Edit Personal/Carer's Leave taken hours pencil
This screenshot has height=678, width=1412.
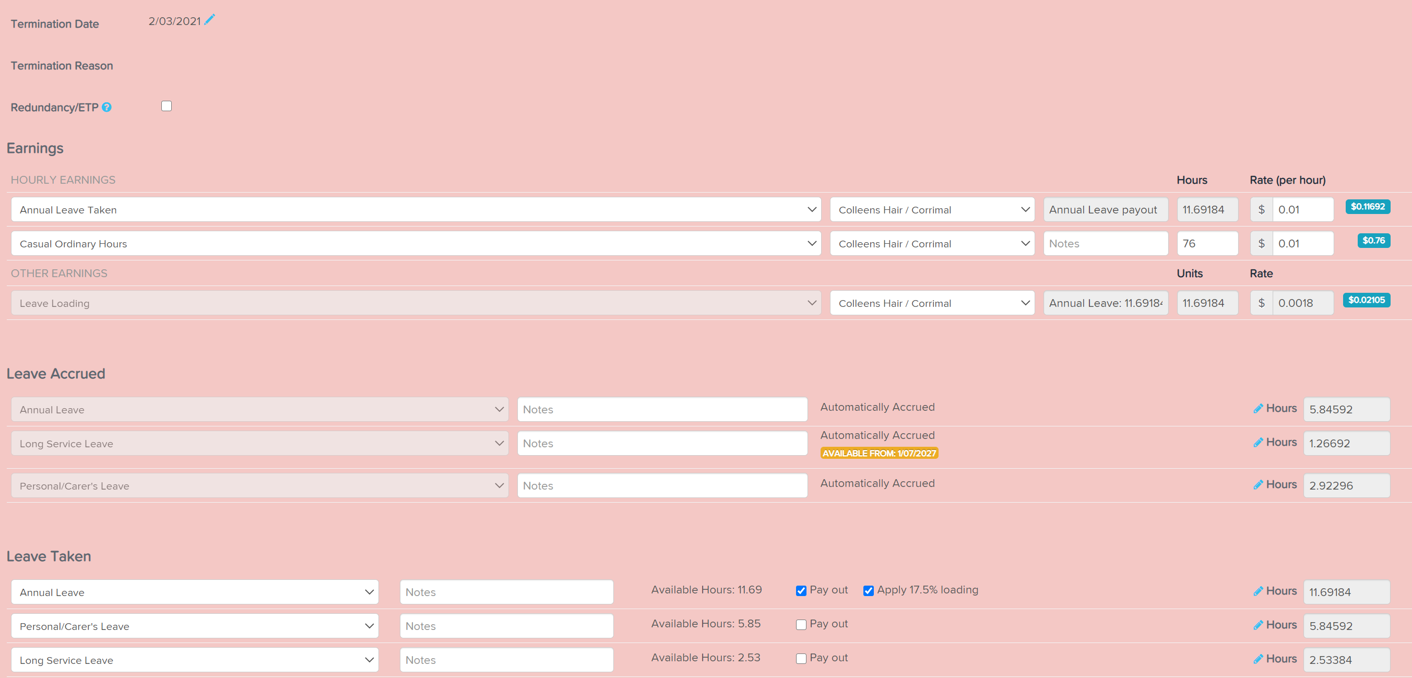point(1258,625)
